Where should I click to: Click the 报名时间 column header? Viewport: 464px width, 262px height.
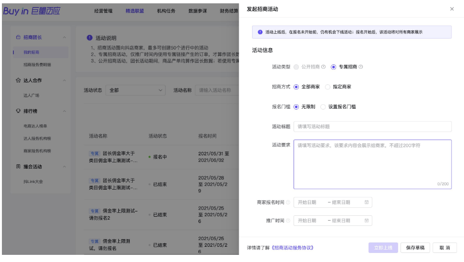pos(207,136)
